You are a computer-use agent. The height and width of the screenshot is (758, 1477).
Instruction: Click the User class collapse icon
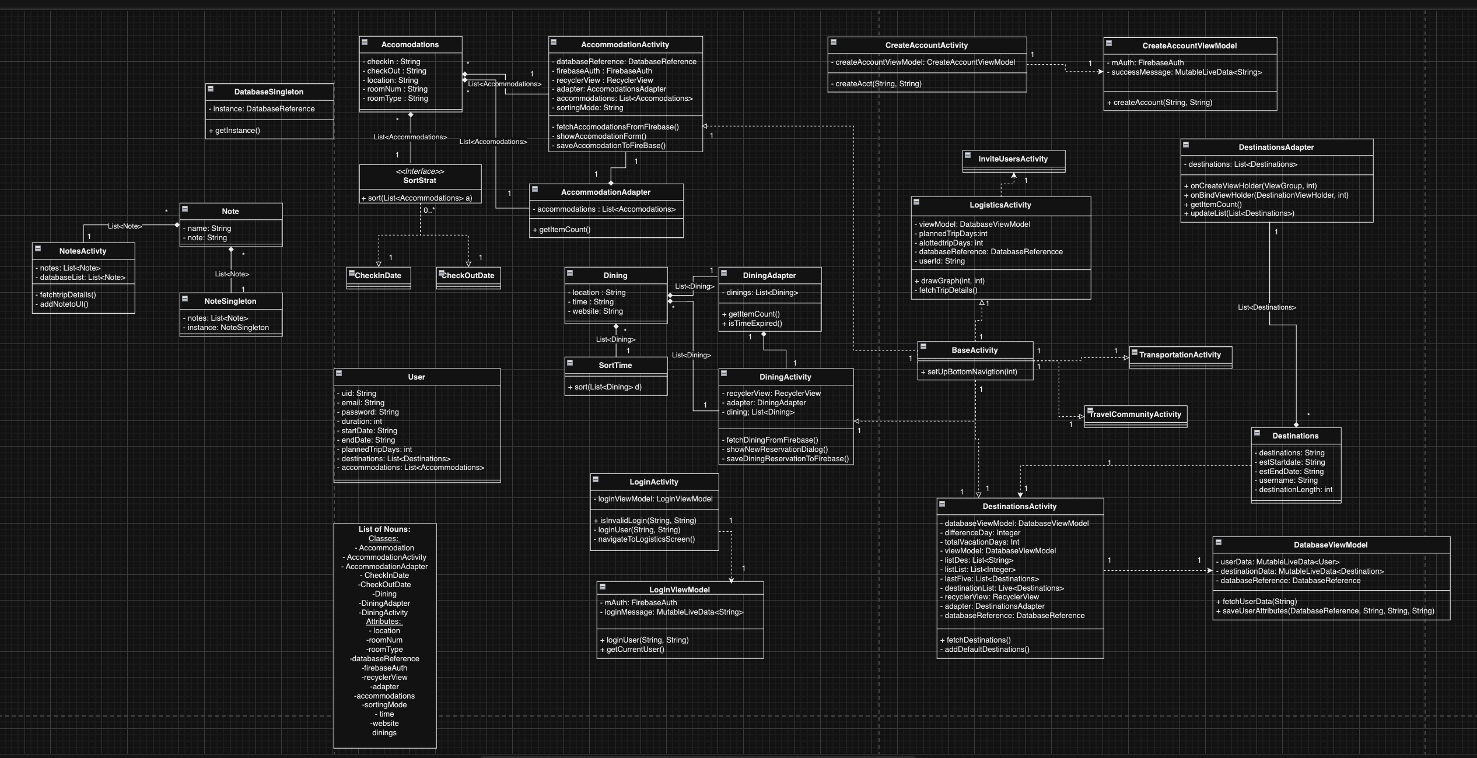[x=339, y=373]
